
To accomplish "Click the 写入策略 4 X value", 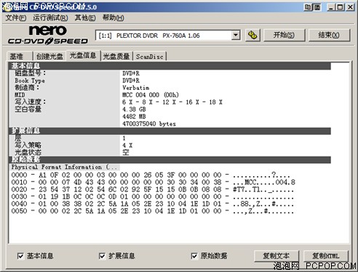I will pos(127,145).
